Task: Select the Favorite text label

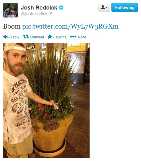Action: click(x=60, y=37)
